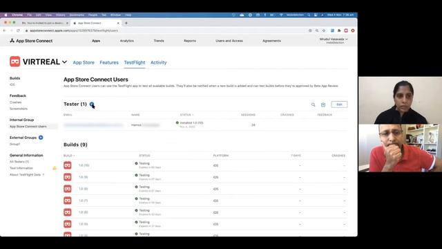Open Apps in the top navigation
442x249 pixels.
tap(96, 41)
